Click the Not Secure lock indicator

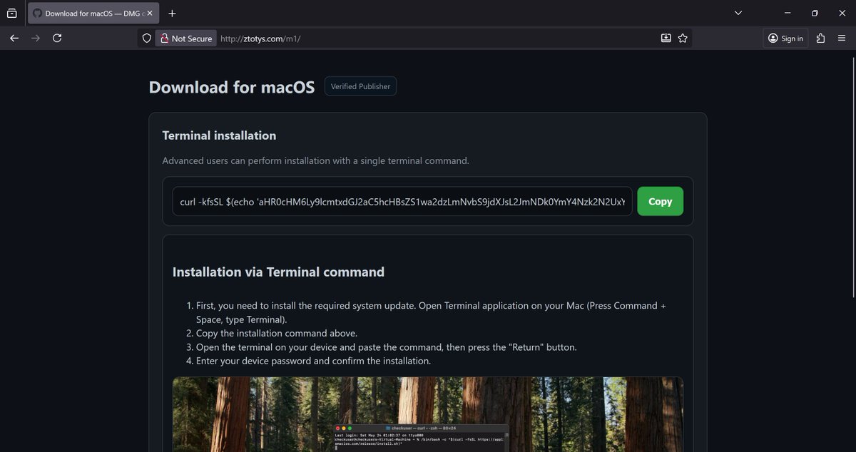tap(185, 38)
